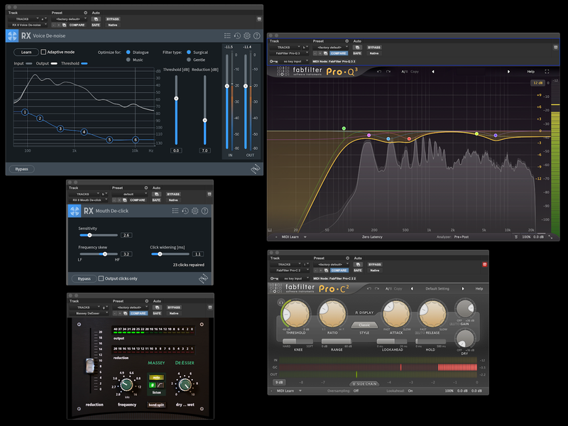Viewport: 568px width, 426px height.
Task: Open the history clock icon in Mouth De-click
Action: point(185,210)
